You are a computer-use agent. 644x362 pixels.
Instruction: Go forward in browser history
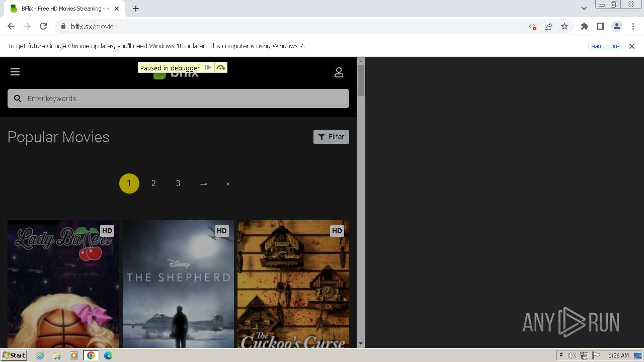point(27,27)
